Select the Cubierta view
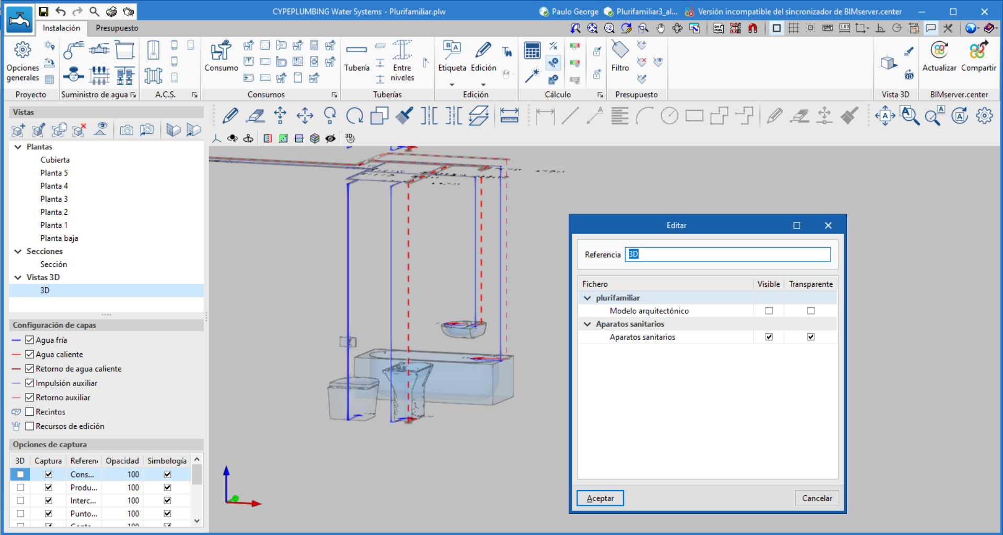Image resolution: width=1003 pixels, height=535 pixels. click(55, 160)
